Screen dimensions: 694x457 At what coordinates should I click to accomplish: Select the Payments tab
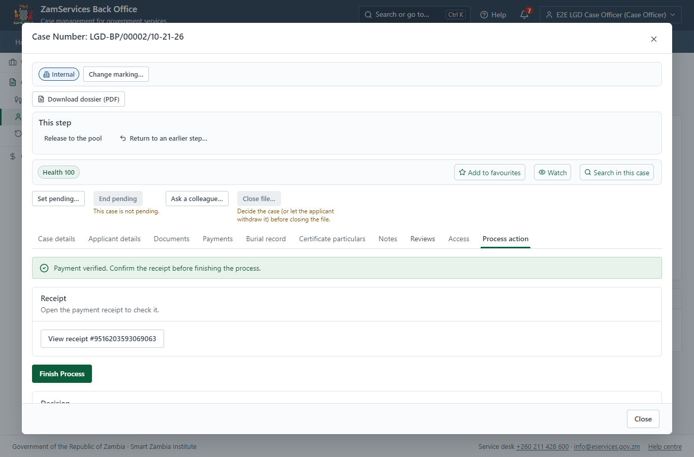(217, 239)
